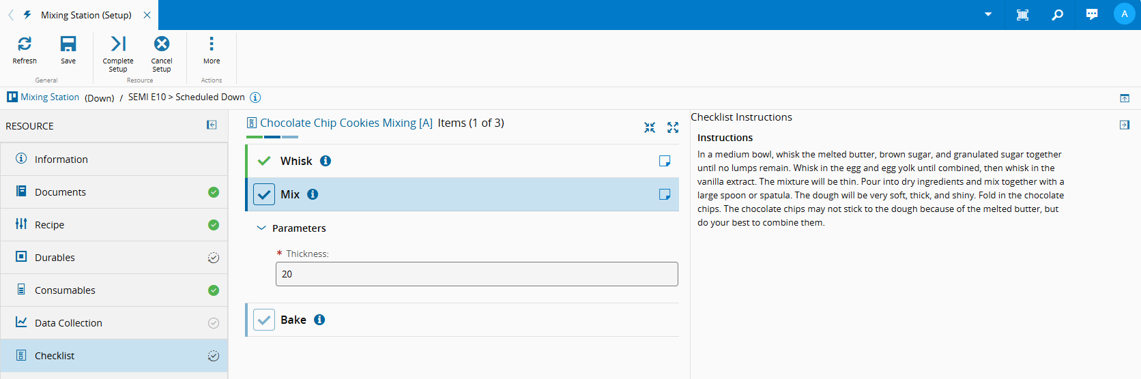Image resolution: width=1141 pixels, height=379 pixels.
Task: Open the More actions menu
Action: (x=212, y=44)
